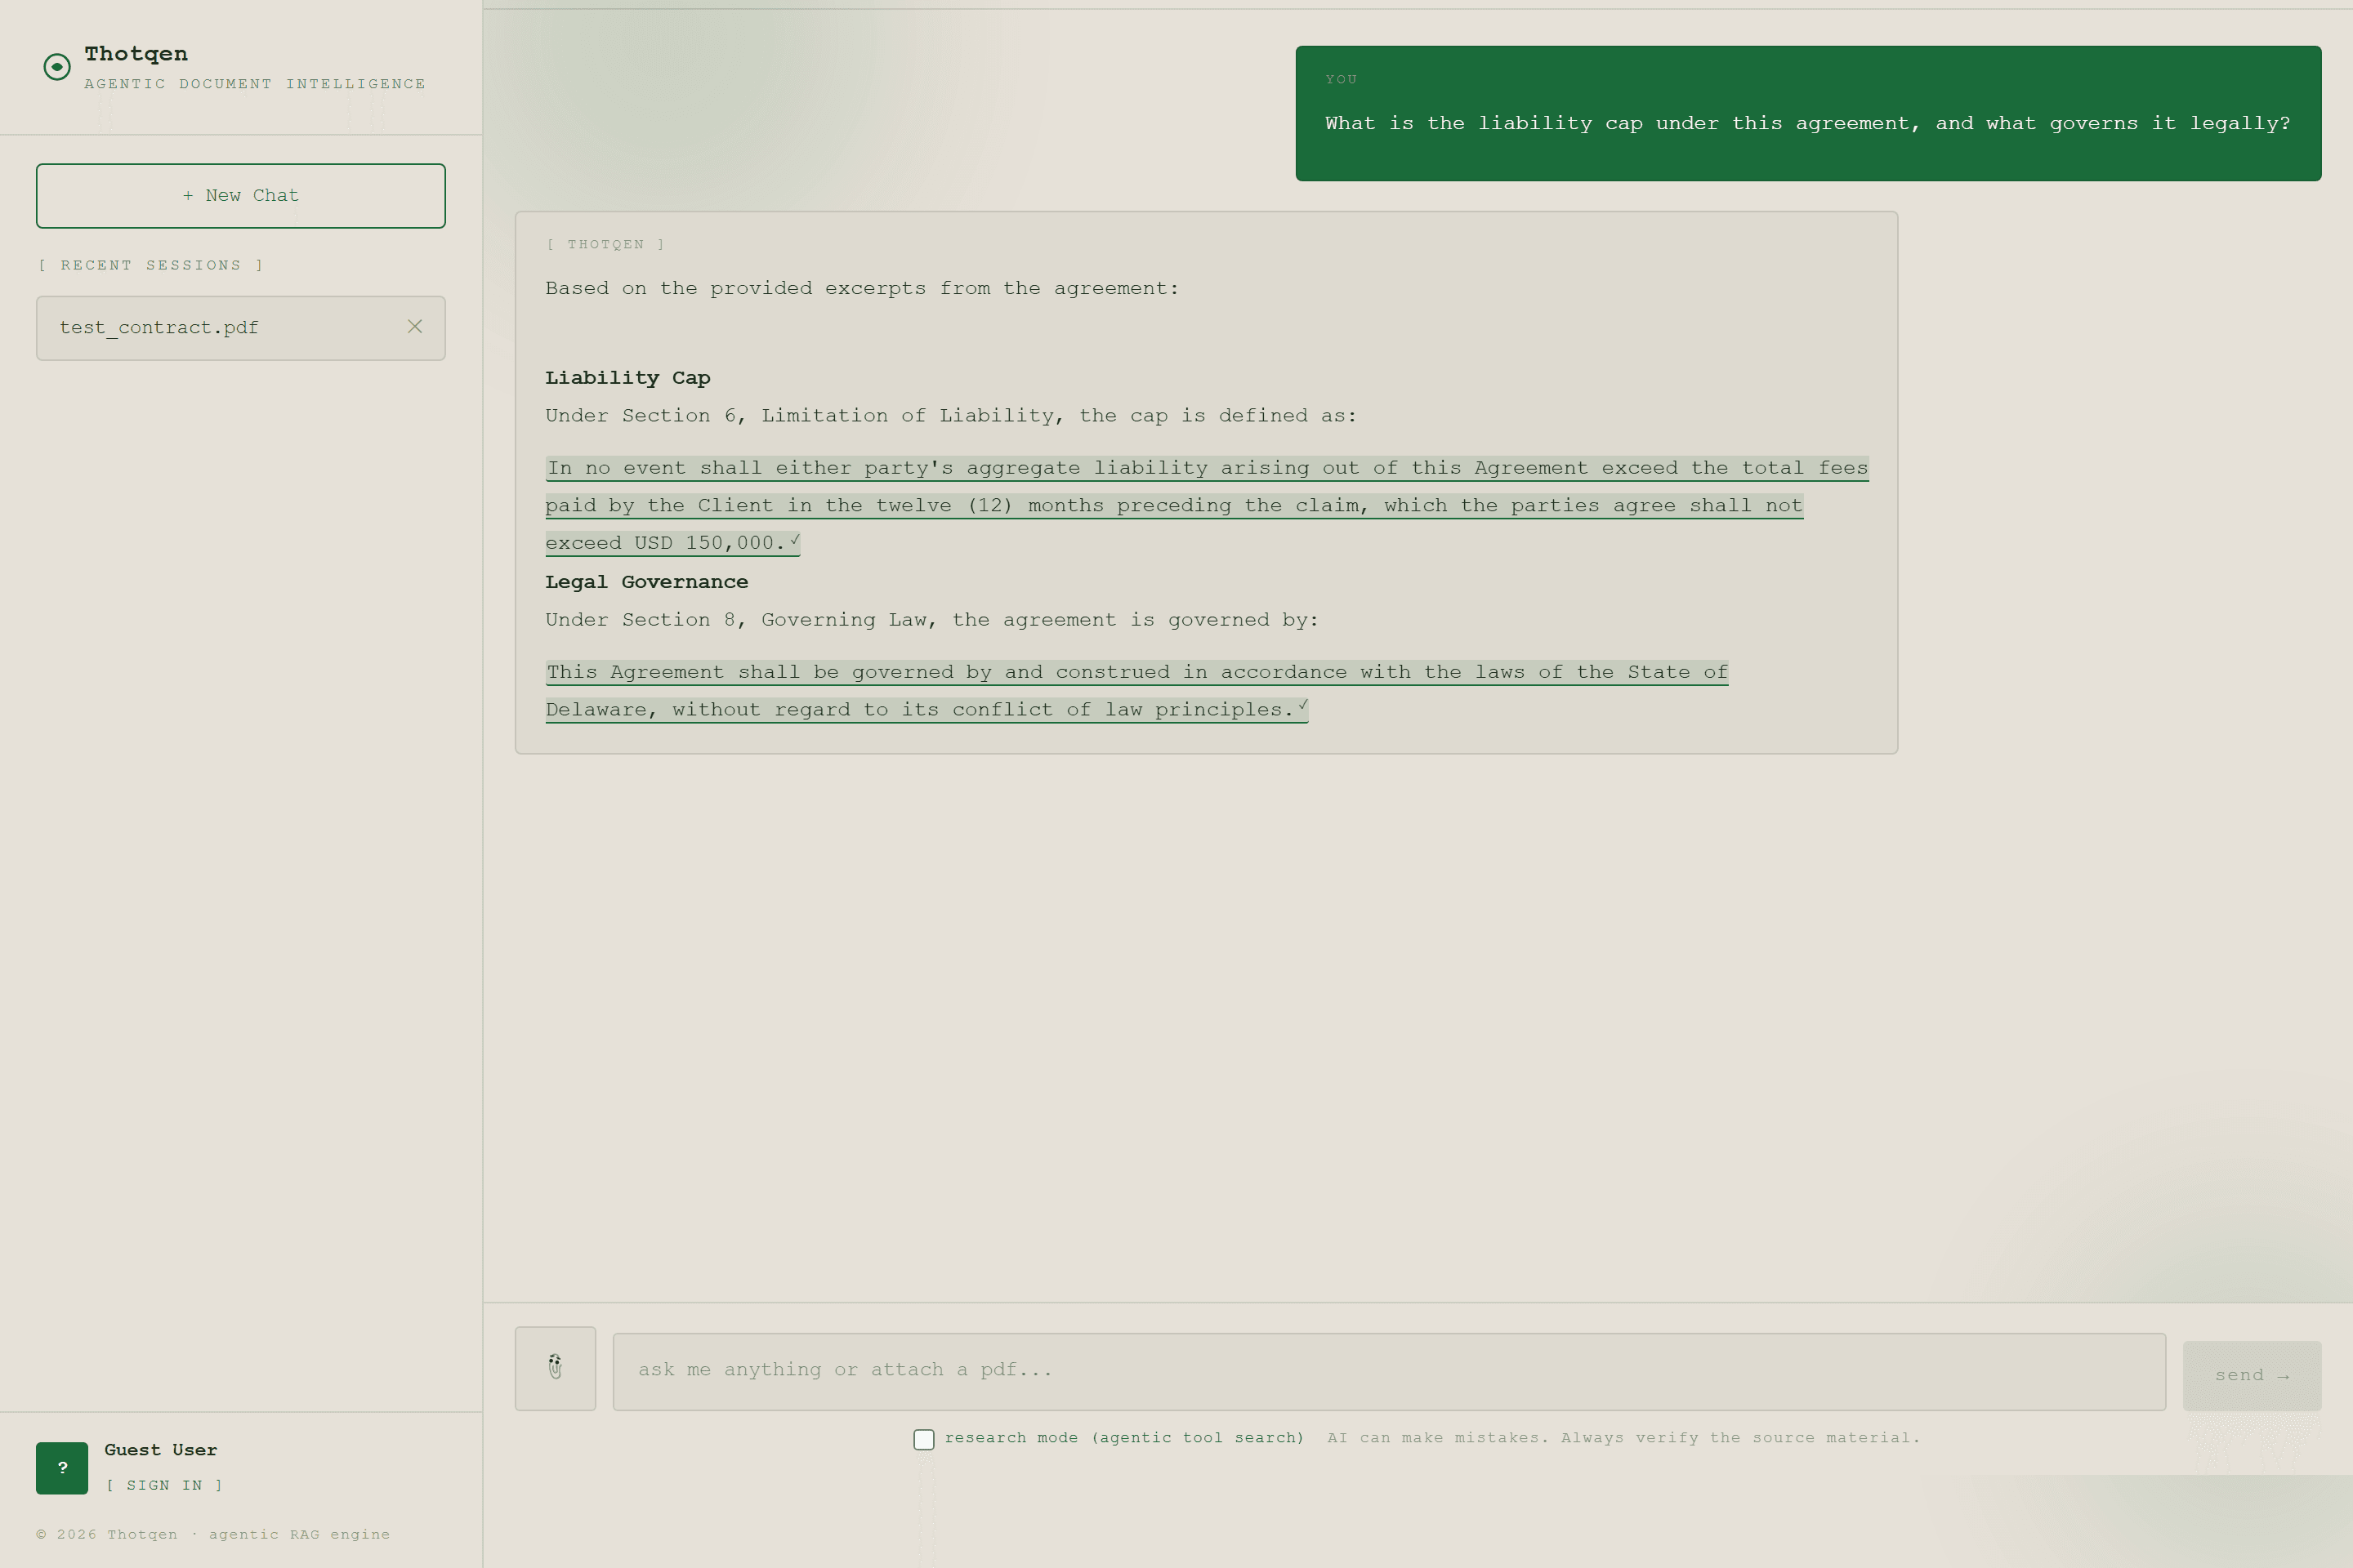Click the SIGN IN link

[164, 1485]
